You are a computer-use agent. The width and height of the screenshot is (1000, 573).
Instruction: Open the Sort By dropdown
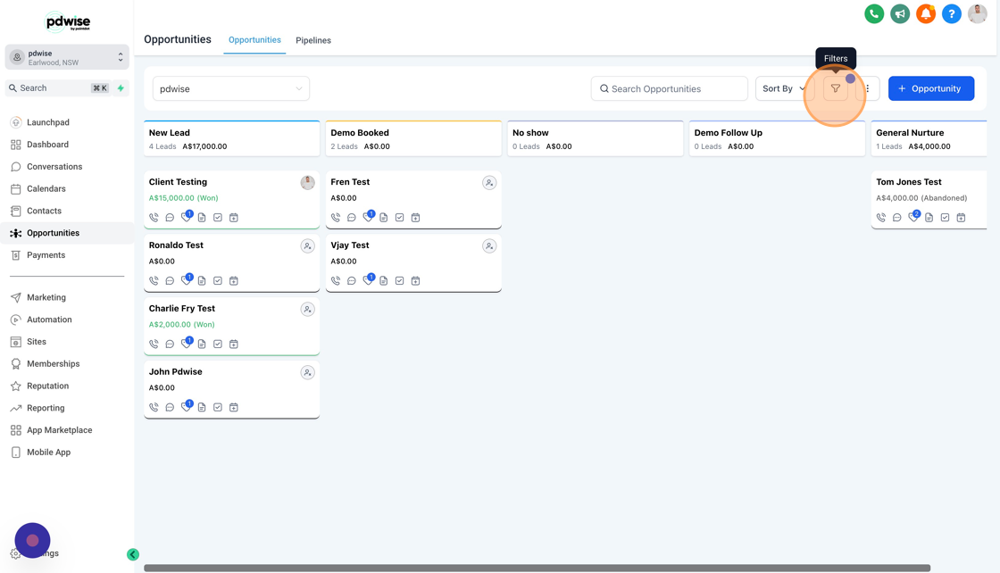point(784,88)
